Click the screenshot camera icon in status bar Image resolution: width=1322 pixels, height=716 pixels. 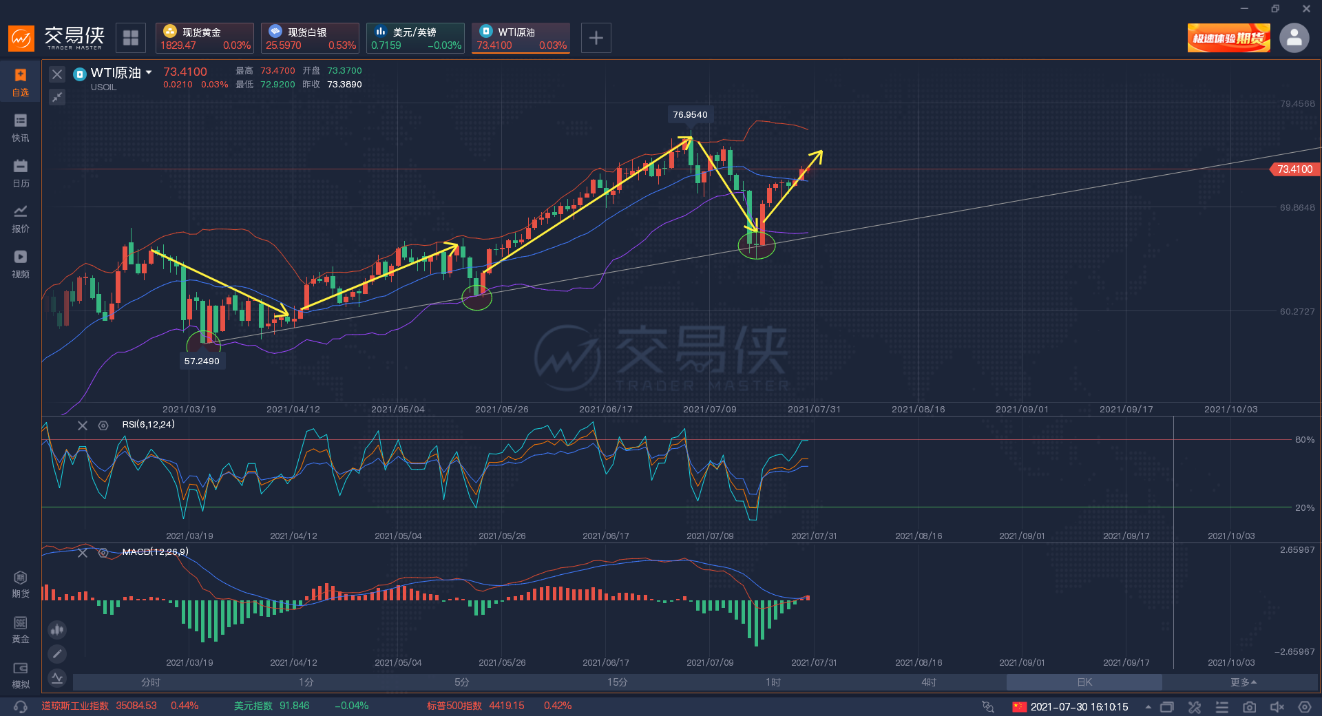(x=1249, y=707)
